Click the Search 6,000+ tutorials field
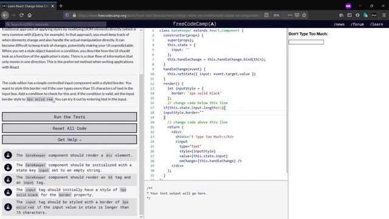 pyautogui.click(x=56, y=24)
